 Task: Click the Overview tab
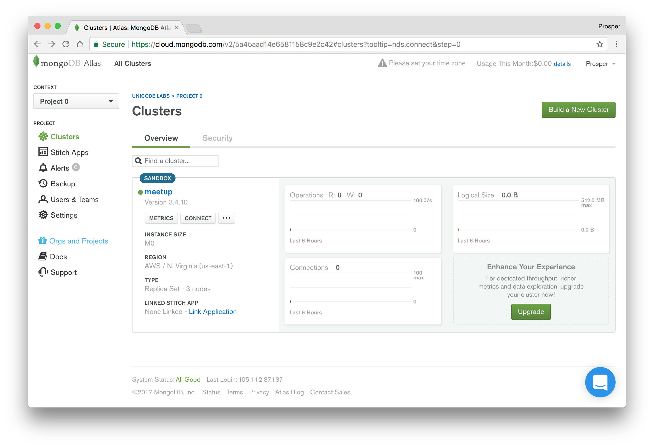(161, 138)
